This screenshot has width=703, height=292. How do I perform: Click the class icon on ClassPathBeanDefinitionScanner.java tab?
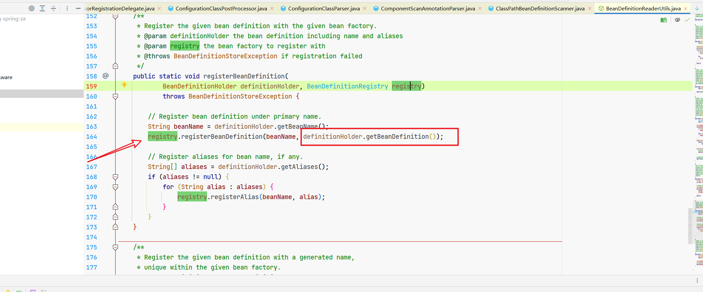[x=491, y=8]
